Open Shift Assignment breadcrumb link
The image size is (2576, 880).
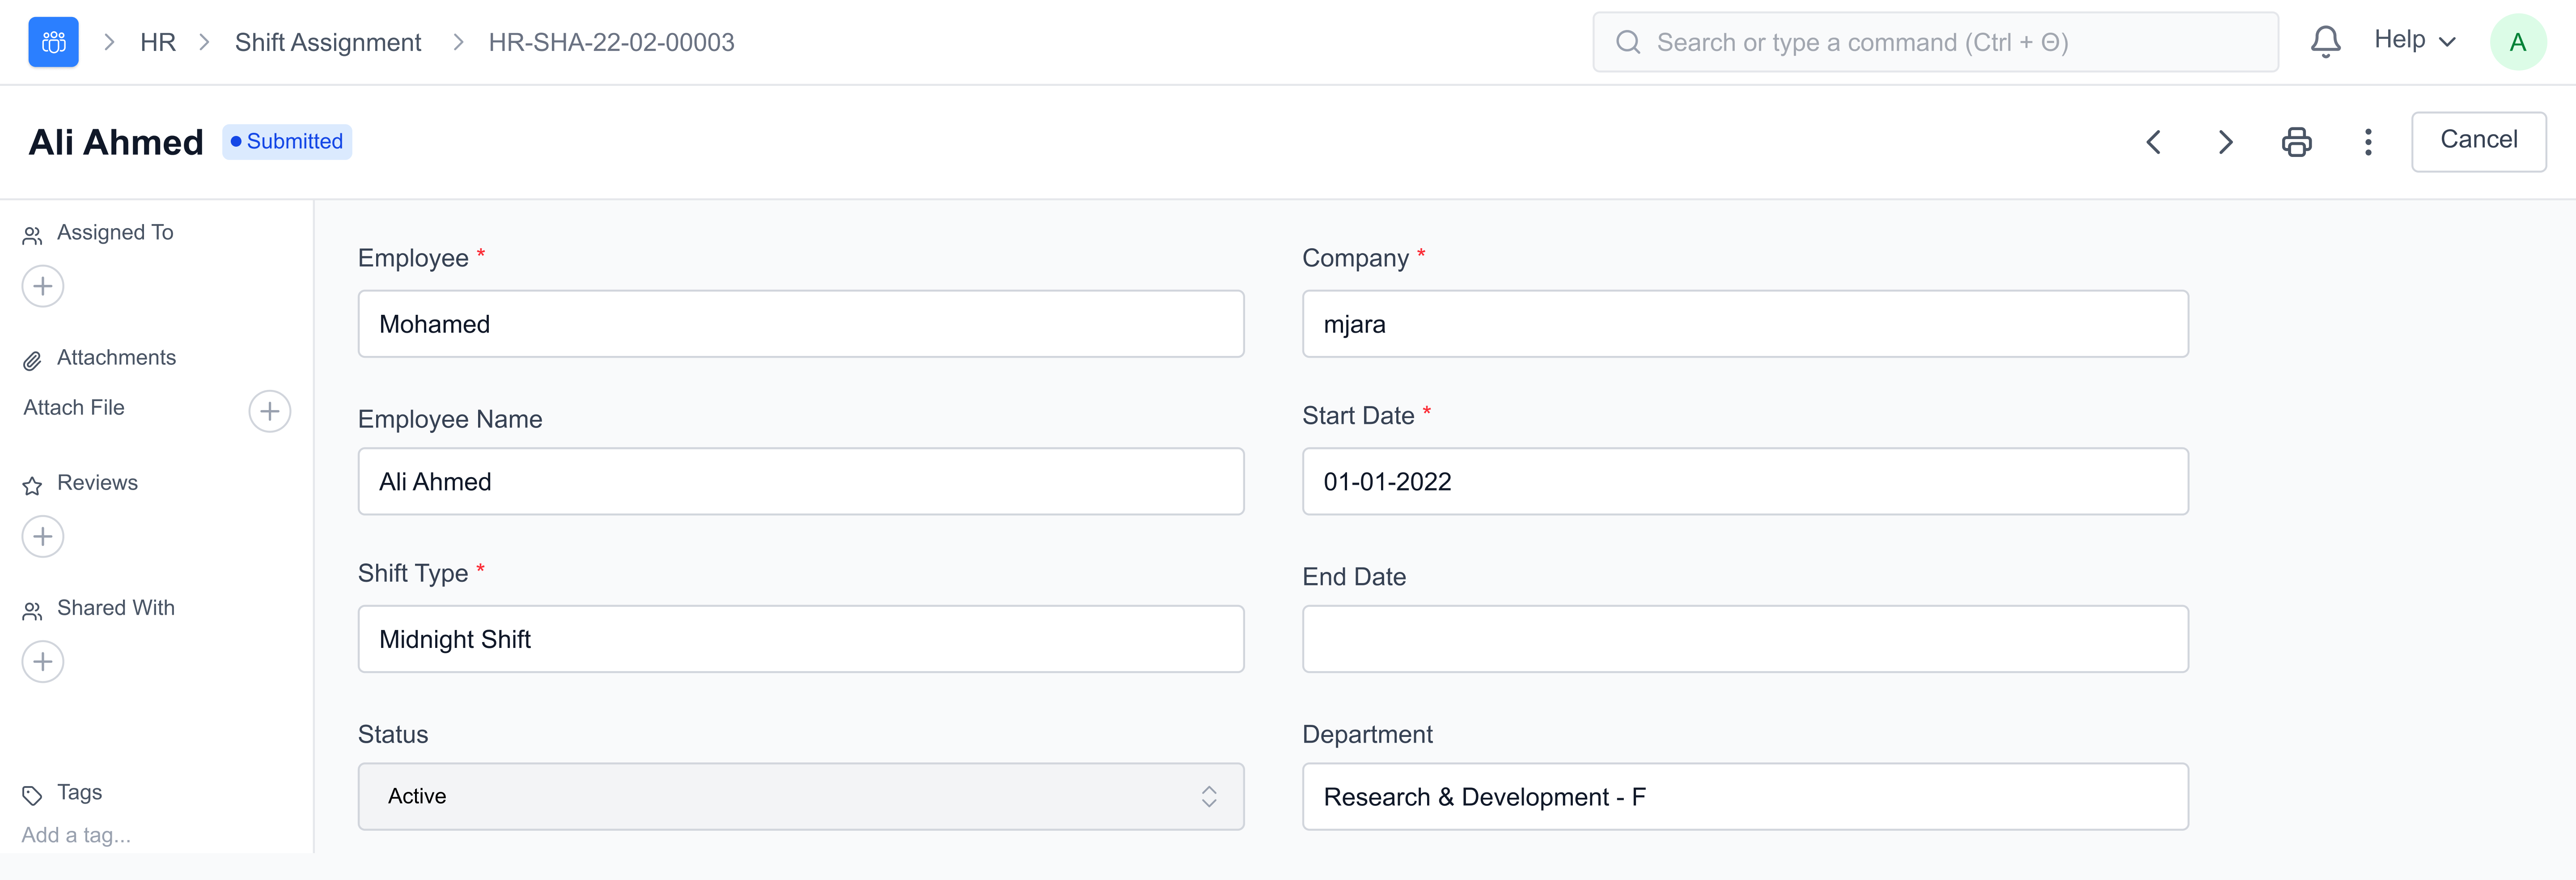click(x=327, y=42)
